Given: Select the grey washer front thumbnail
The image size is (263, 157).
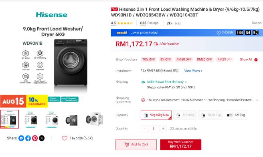Looking at the screenshot, I should pyautogui.click(x=72, y=120).
